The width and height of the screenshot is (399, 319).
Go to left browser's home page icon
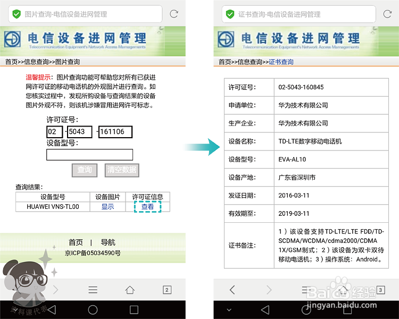pyautogui.click(x=130, y=290)
